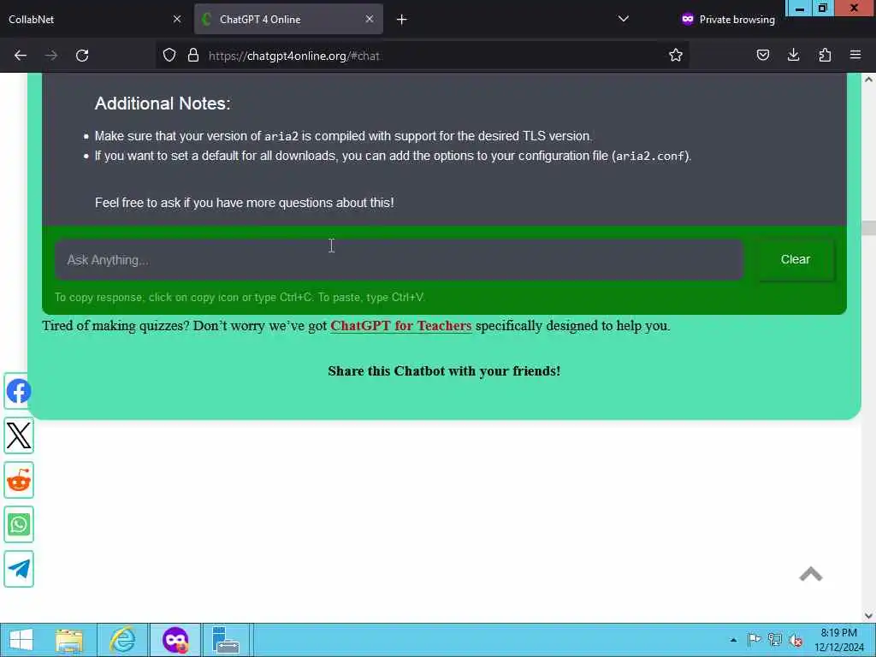Image resolution: width=876 pixels, height=657 pixels.
Task: Share via Telegram icon
Action: pos(19,569)
